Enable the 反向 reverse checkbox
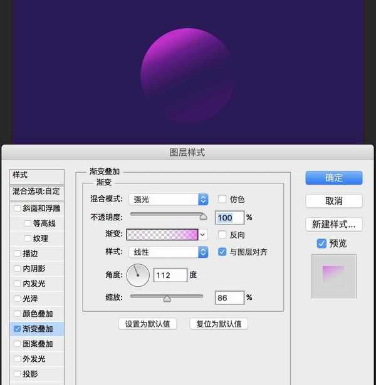 point(222,235)
